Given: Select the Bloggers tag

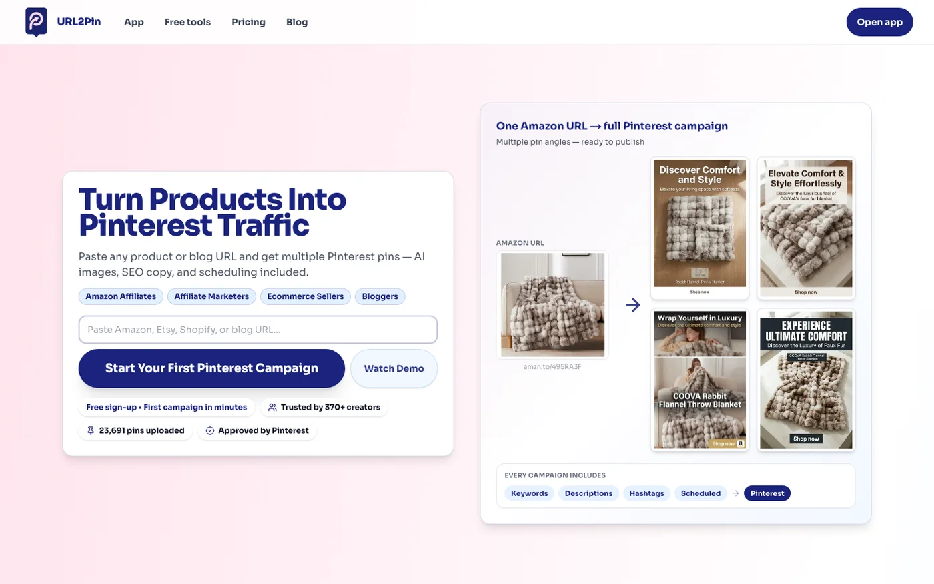Looking at the screenshot, I should pos(380,296).
